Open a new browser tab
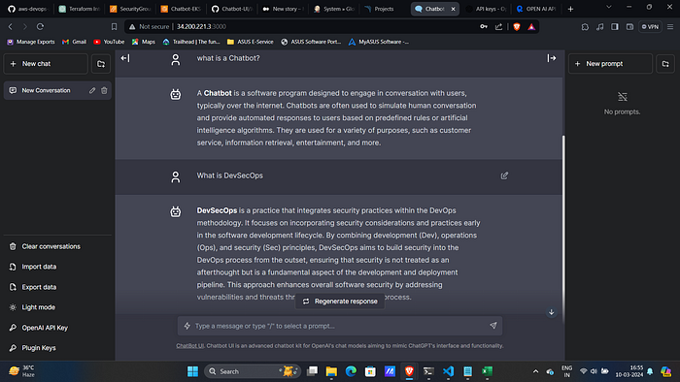Viewport: 680px width, 382px height. 570,9
